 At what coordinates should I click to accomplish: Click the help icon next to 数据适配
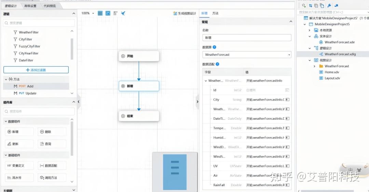217,64
